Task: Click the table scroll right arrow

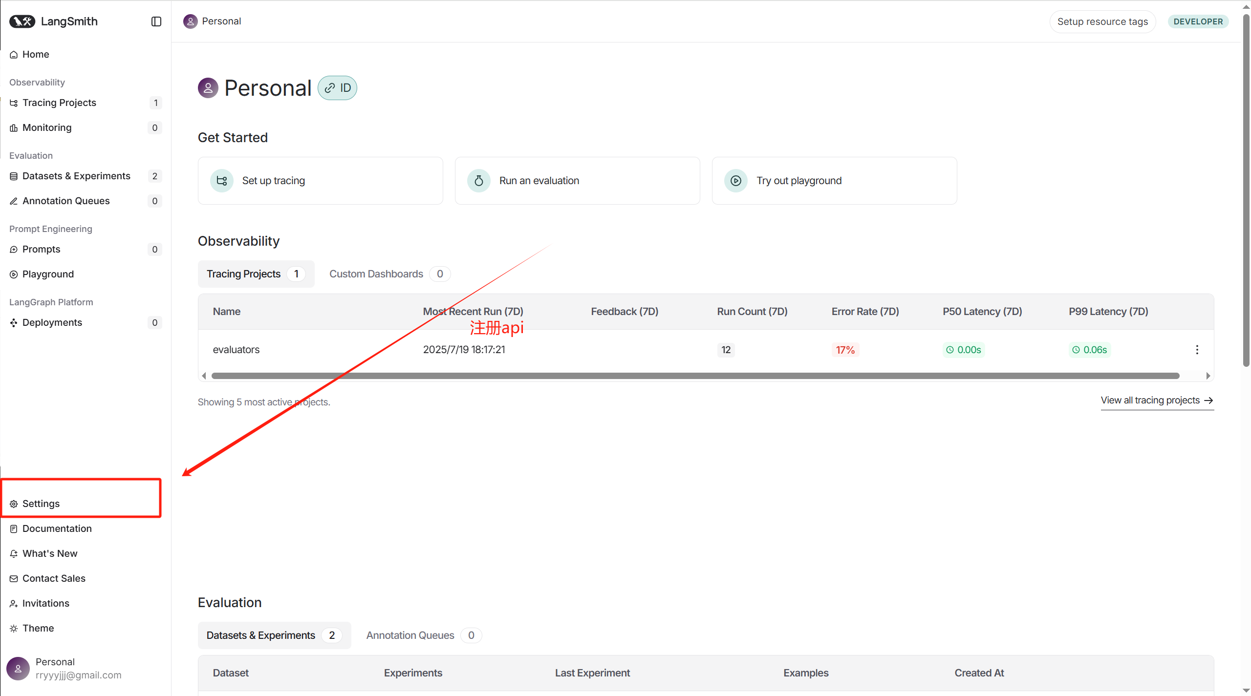Action: tap(1208, 376)
